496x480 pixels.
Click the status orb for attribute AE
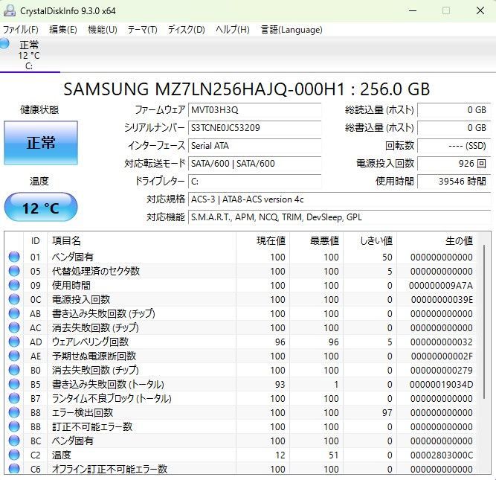tap(14, 356)
